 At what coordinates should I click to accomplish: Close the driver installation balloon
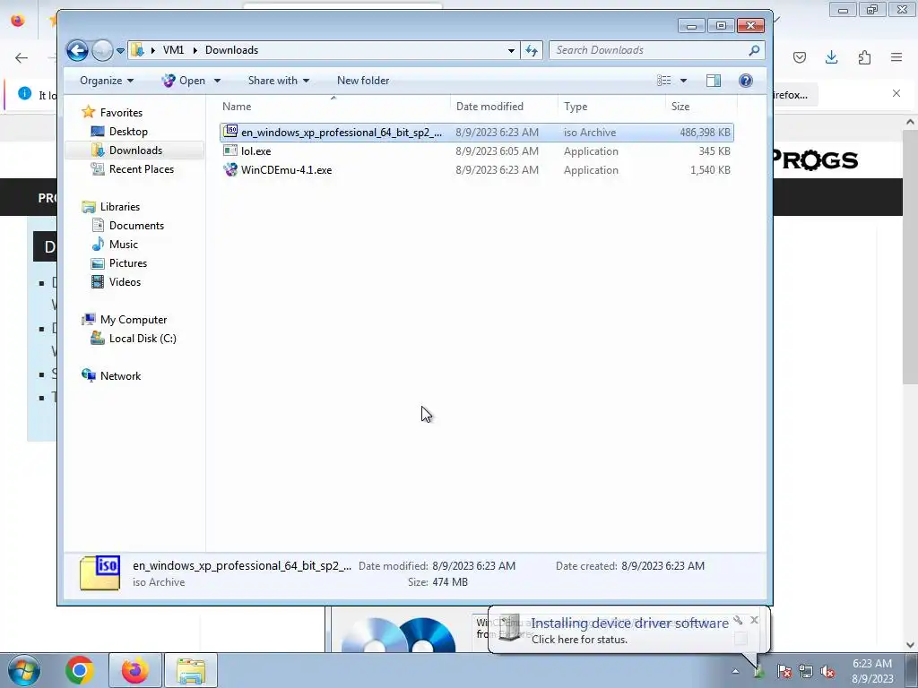tap(754, 620)
